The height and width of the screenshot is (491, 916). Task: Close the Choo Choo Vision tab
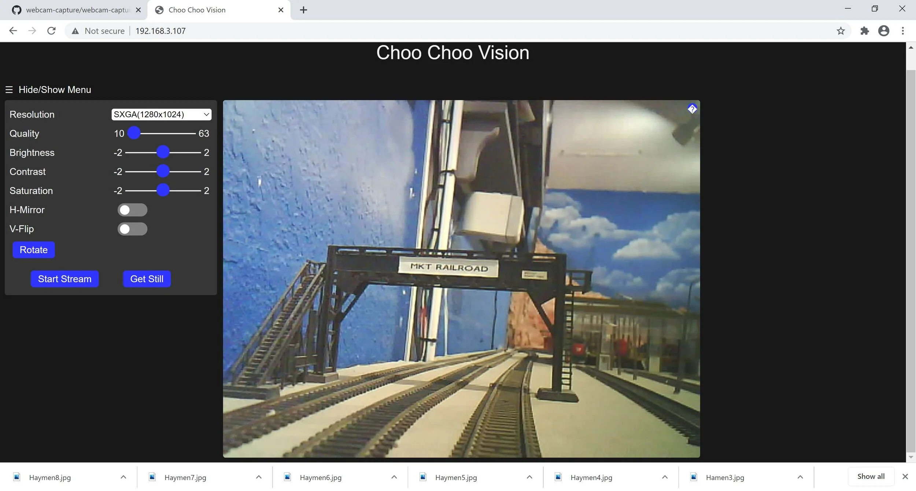click(x=281, y=10)
